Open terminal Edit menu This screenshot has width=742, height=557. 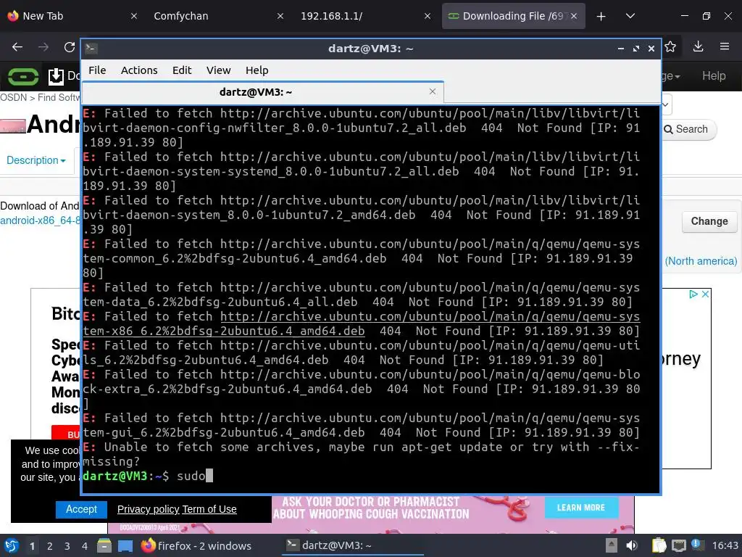click(182, 70)
